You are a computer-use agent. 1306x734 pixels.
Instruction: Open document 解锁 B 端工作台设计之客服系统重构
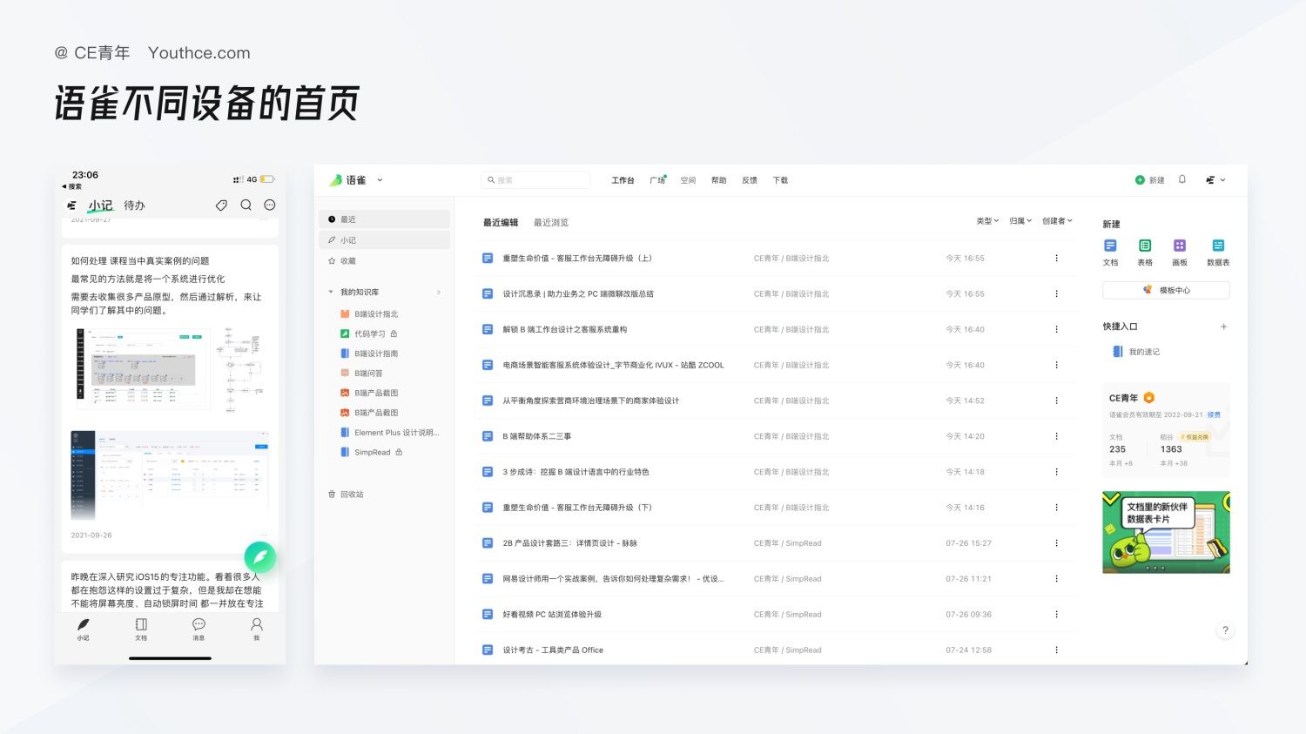(564, 330)
